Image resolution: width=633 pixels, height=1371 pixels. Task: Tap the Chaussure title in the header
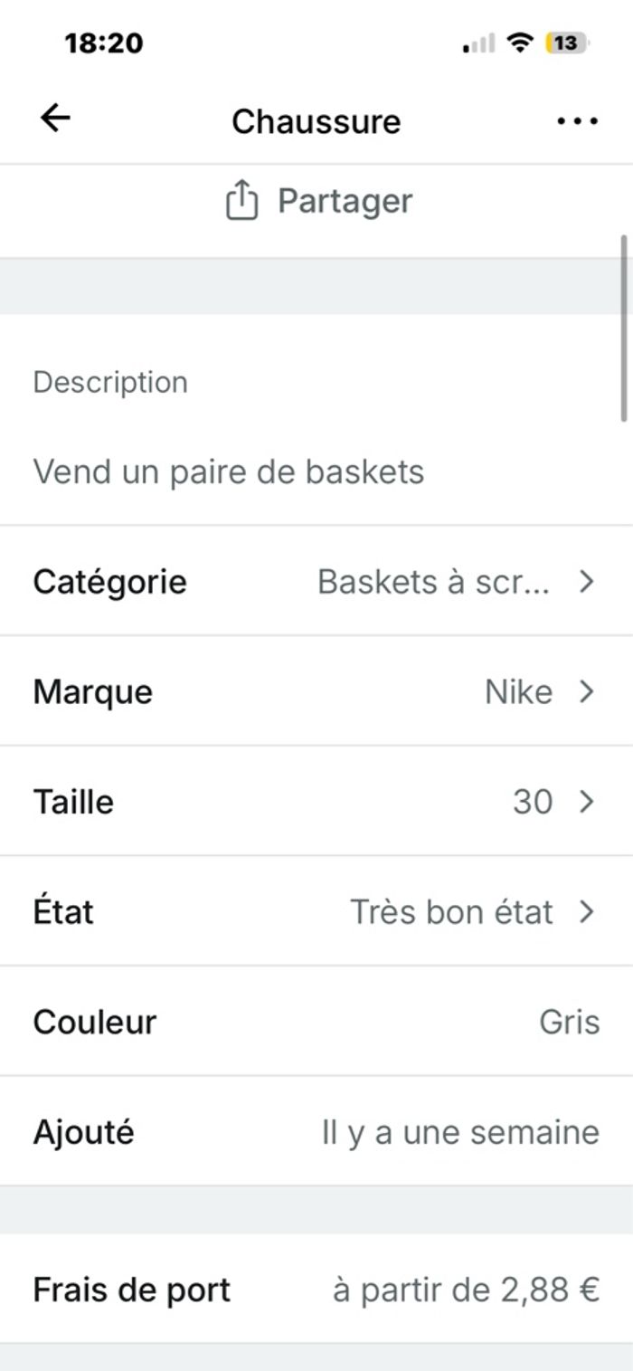point(316,121)
